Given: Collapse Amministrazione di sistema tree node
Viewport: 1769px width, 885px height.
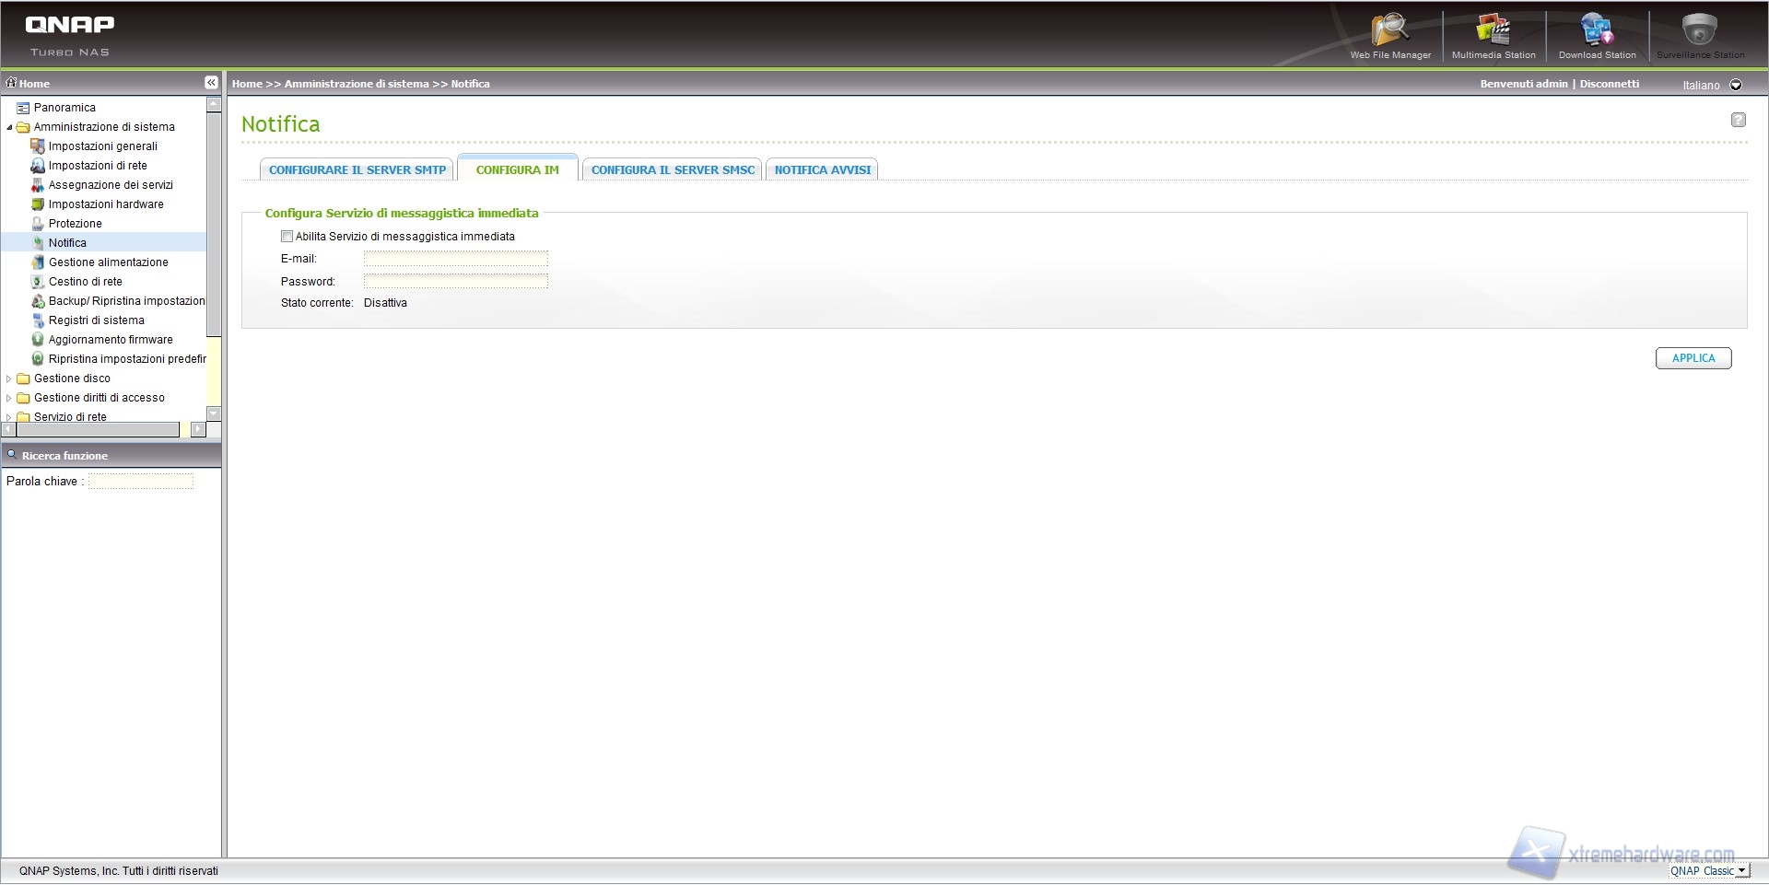Looking at the screenshot, I should 9,127.
